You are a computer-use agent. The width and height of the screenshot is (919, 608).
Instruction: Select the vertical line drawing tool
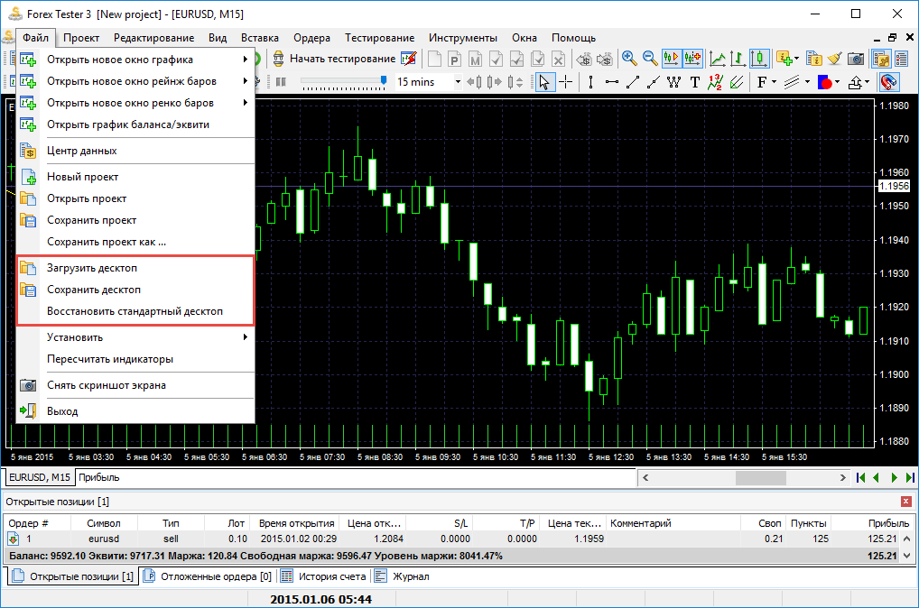[x=590, y=82]
